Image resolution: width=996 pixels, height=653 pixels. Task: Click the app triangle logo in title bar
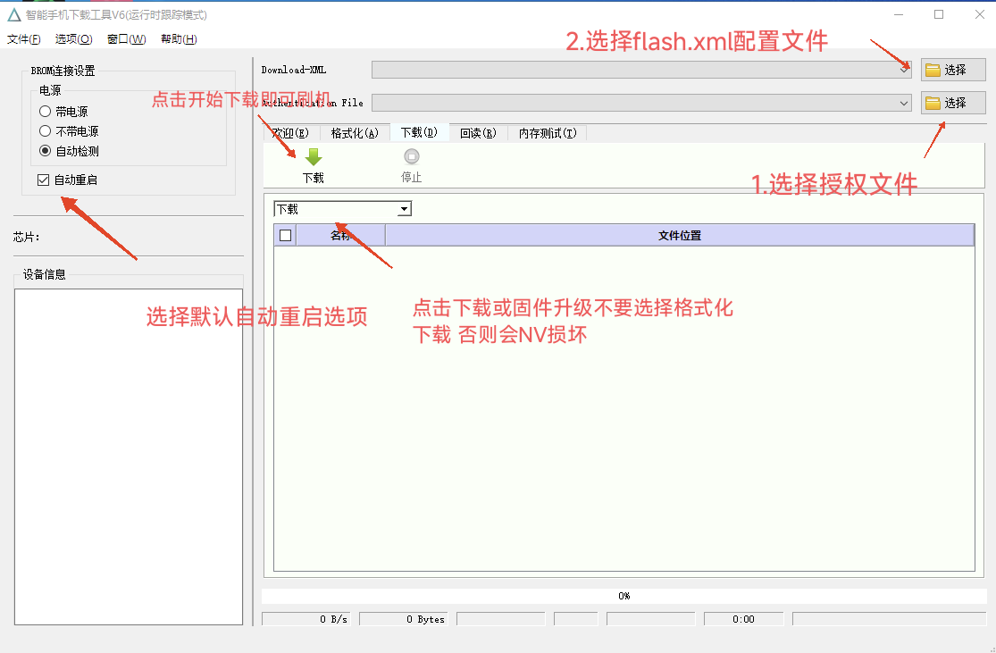[x=14, y=14]
